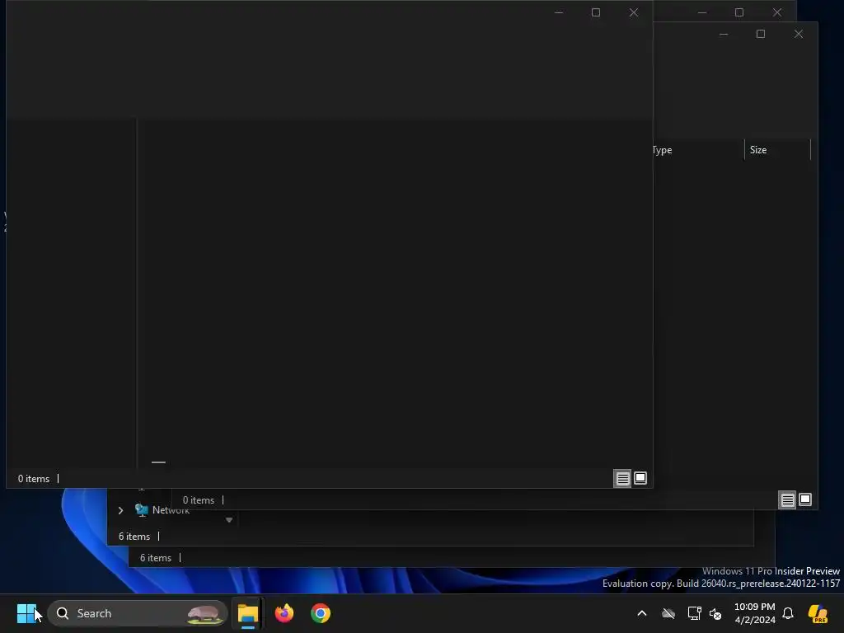Launch Firefox from the taskbar
Viewport: 844px width, 633px height.
[x=284, y=613]
